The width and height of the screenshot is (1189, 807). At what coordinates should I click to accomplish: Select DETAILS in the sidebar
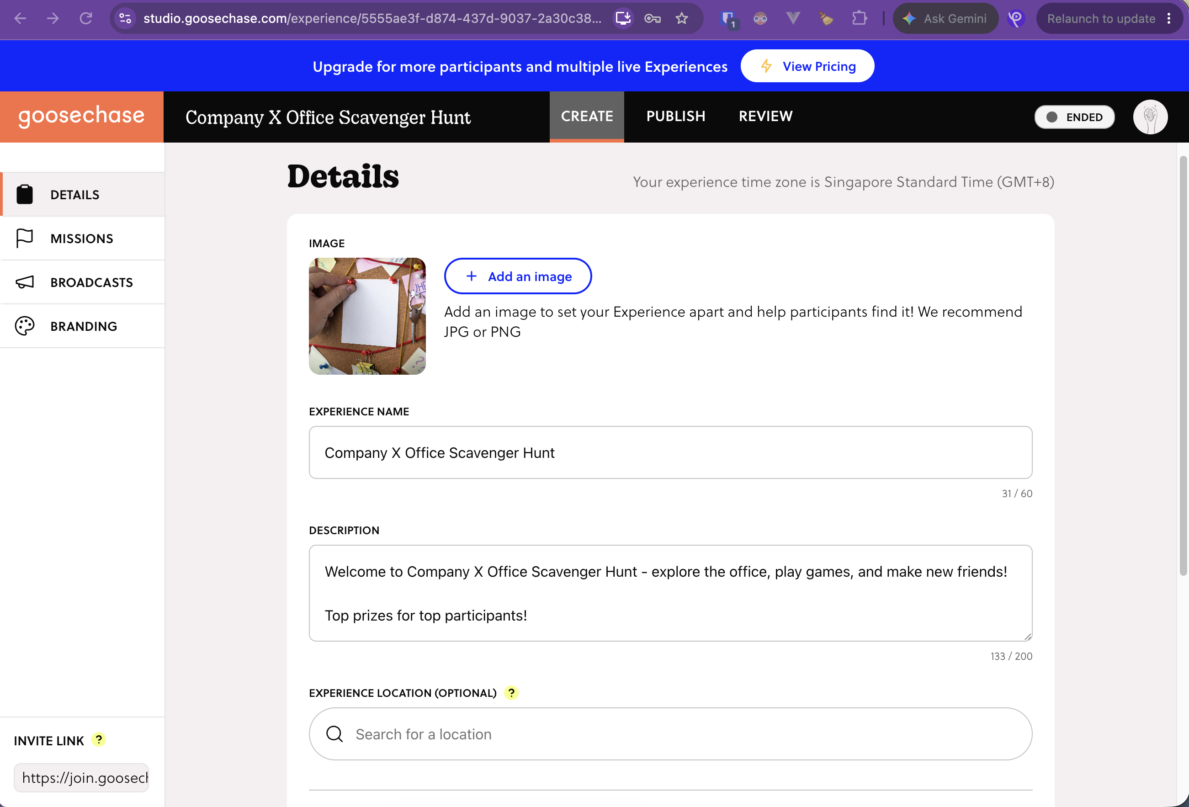pyautogui.click(x=82, y=195)
